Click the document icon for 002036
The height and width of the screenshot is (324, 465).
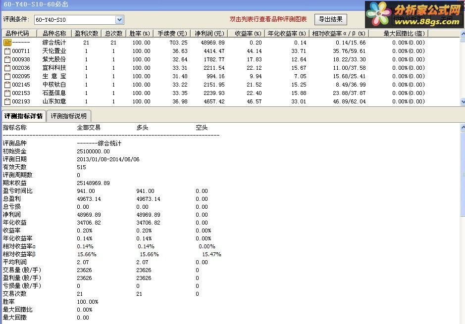click(7, 68)
